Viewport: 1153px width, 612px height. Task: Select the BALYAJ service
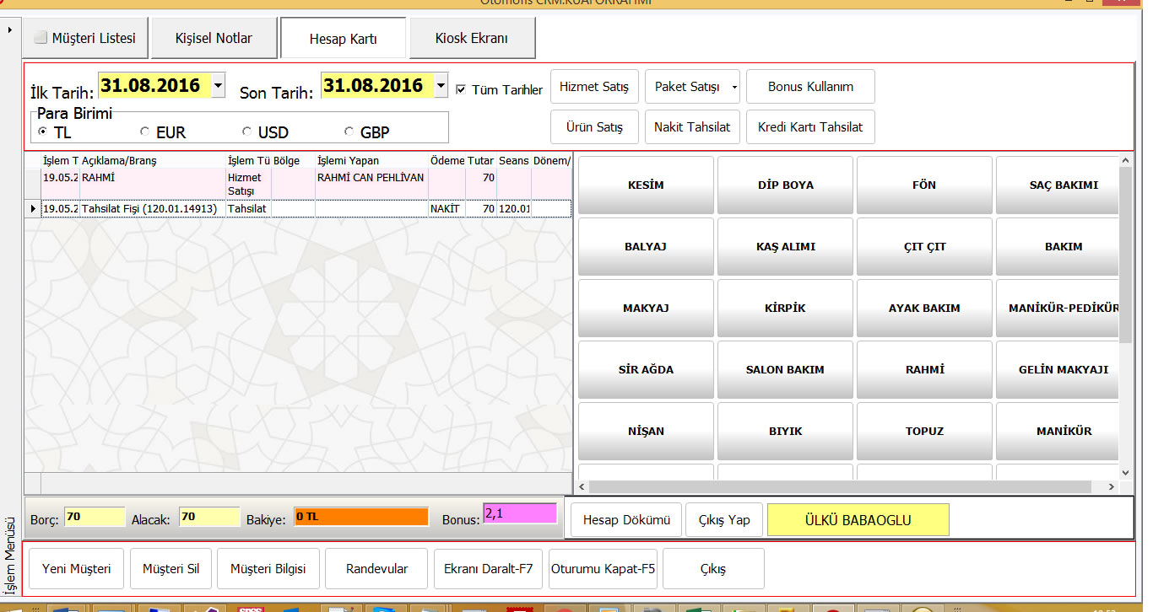point(646,246)
